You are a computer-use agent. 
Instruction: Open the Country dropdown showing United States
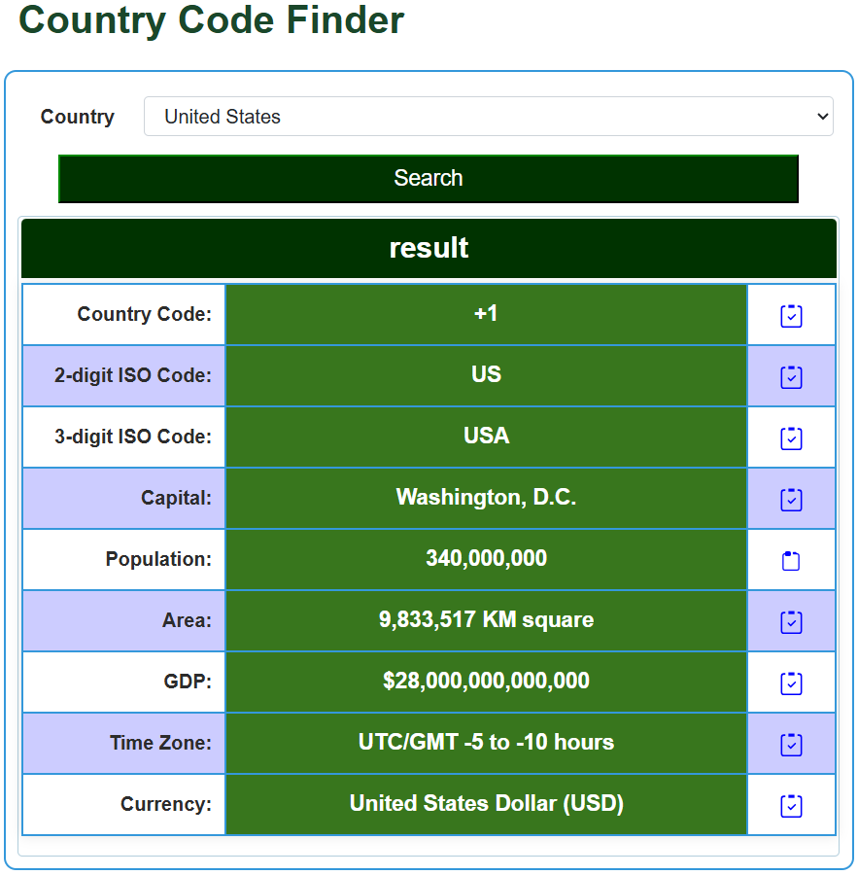click(x=488, y=116)
